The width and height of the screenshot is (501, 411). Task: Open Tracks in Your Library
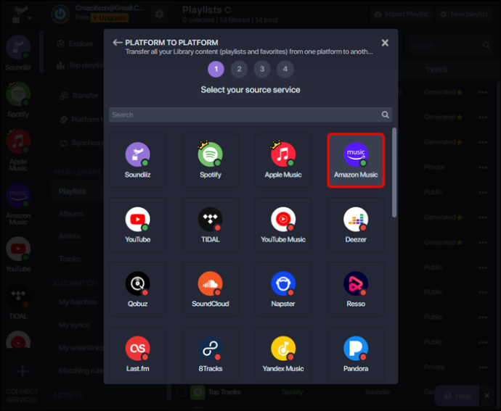click(x=69, y=259)
